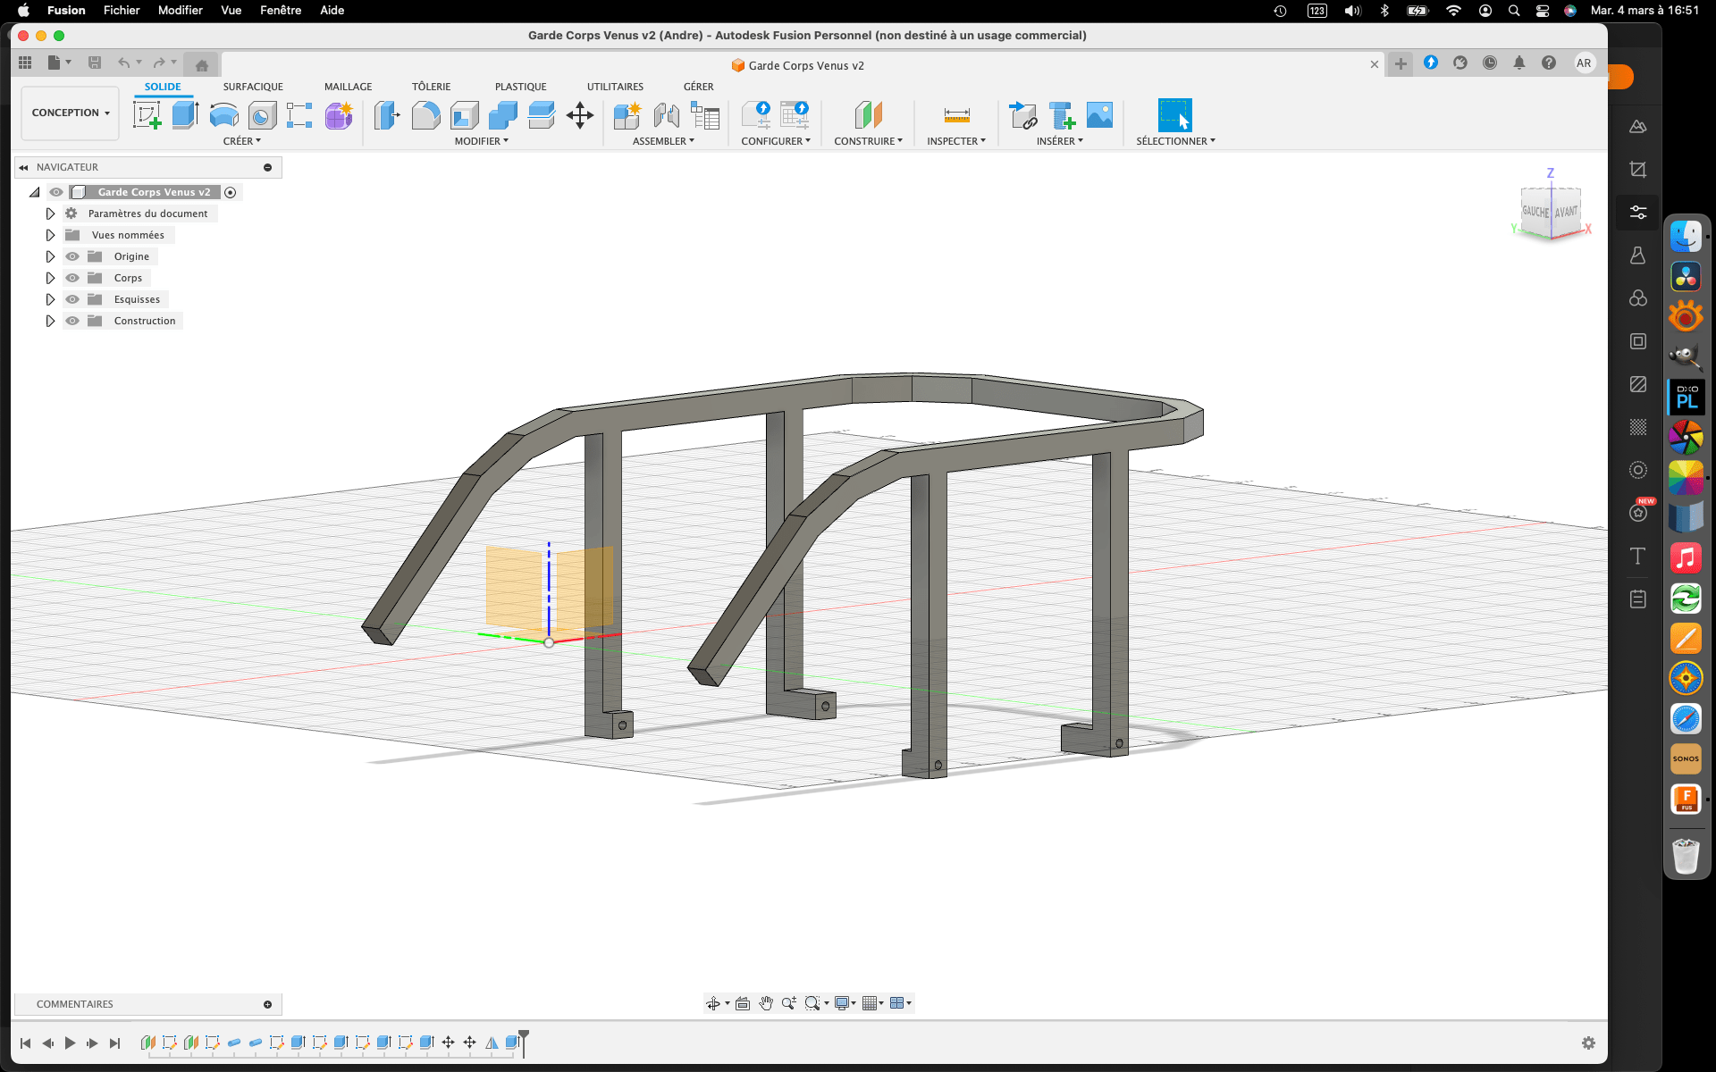Open the CONCEPTION workspace dropdown

click(70, 113)
